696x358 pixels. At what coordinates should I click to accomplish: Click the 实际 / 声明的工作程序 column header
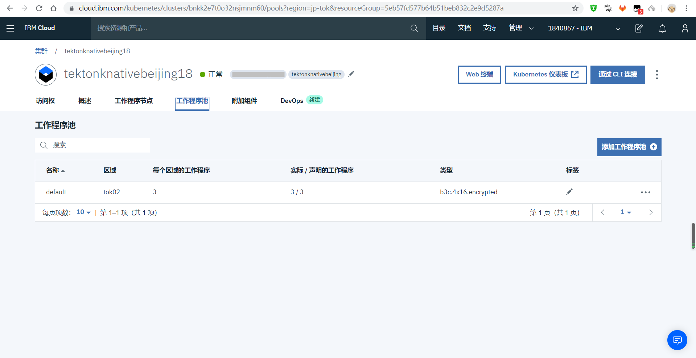tap(322, 170)
